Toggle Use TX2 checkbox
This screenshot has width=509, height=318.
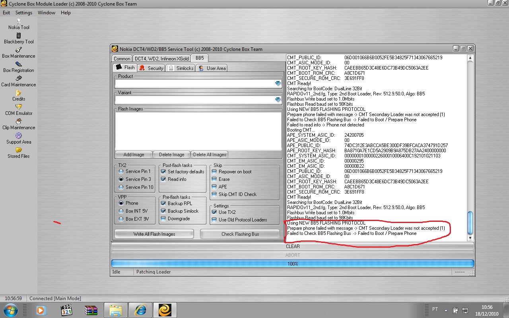[x=214, y=212]
